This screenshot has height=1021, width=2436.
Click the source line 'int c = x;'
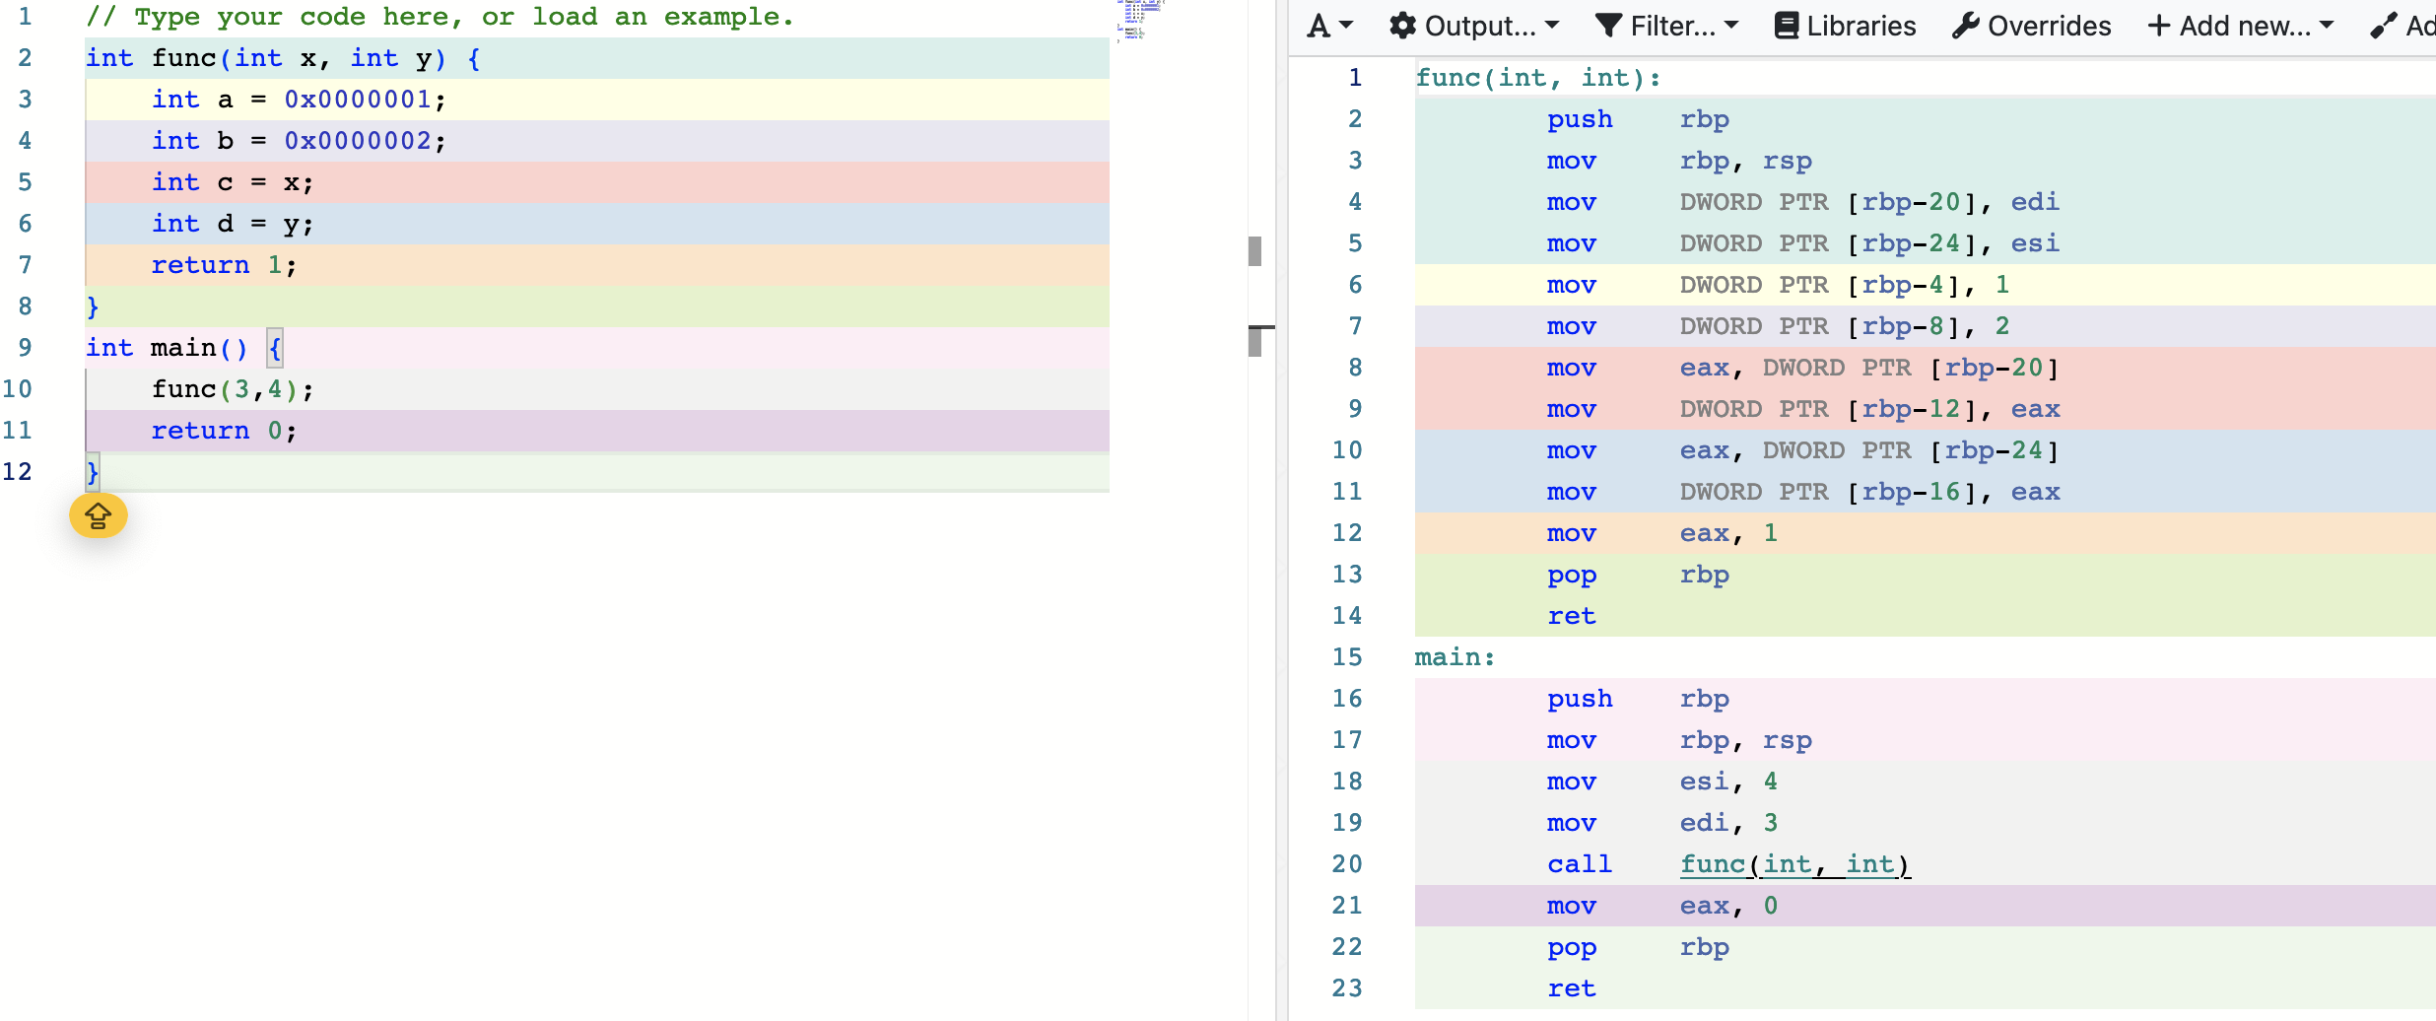pos(233,182)
